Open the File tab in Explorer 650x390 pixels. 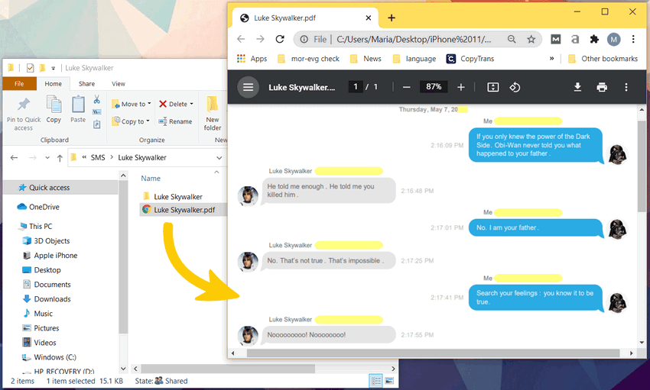[x=19, y=83]
